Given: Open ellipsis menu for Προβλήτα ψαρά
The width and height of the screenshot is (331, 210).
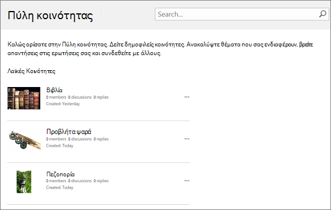Looking at the screenshot, I should (187, 139).
